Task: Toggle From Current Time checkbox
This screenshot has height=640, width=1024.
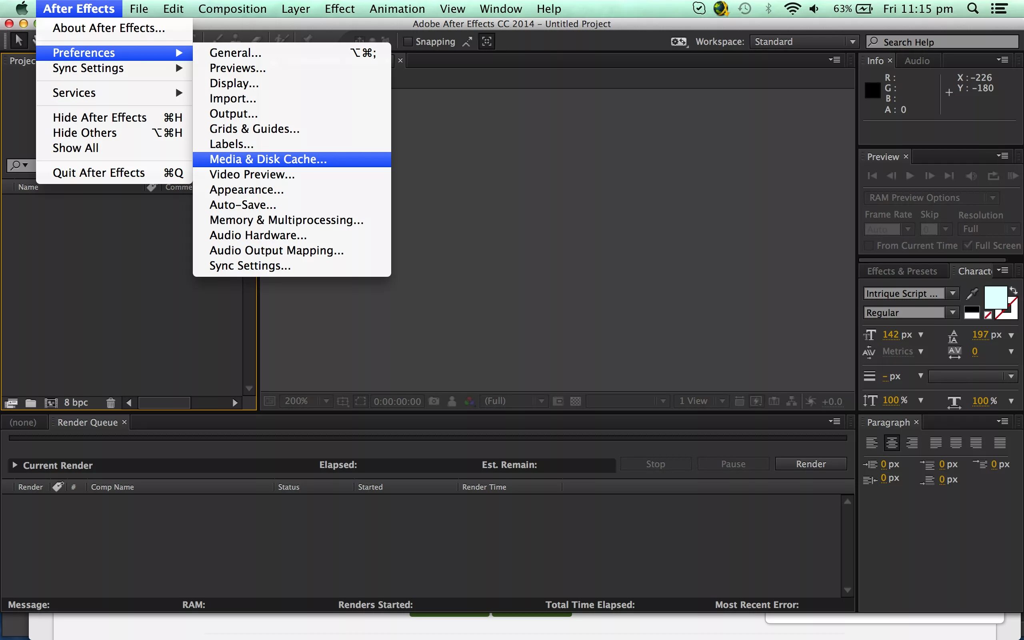Action: pyautogui.click(x=869, y=246)
